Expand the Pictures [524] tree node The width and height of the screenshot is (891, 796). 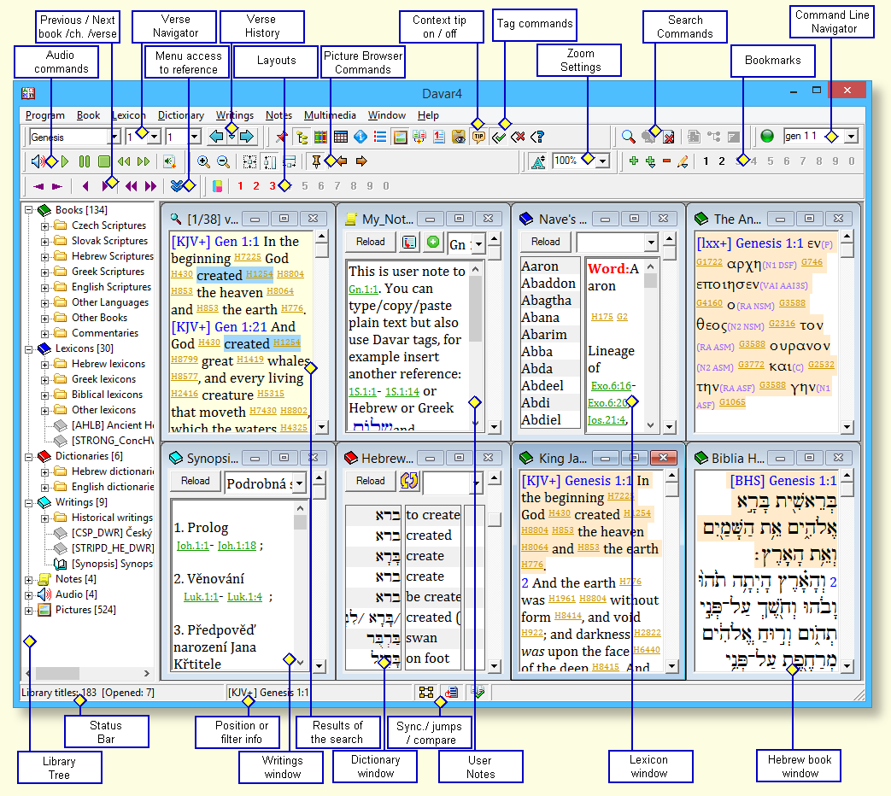[28, 610]
